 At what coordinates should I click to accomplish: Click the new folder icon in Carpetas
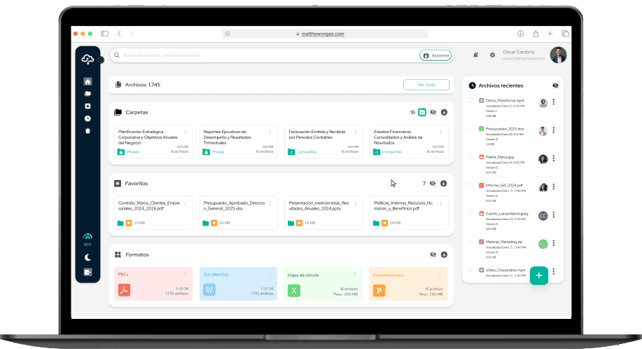coord(422,112)
